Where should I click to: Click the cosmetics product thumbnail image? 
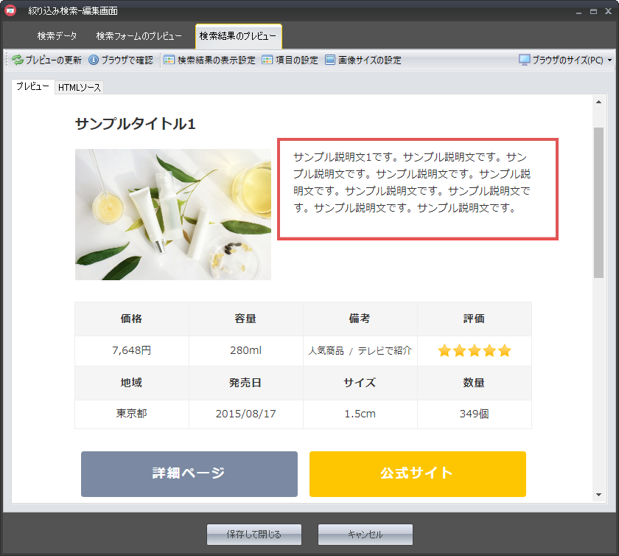point(173,215)
